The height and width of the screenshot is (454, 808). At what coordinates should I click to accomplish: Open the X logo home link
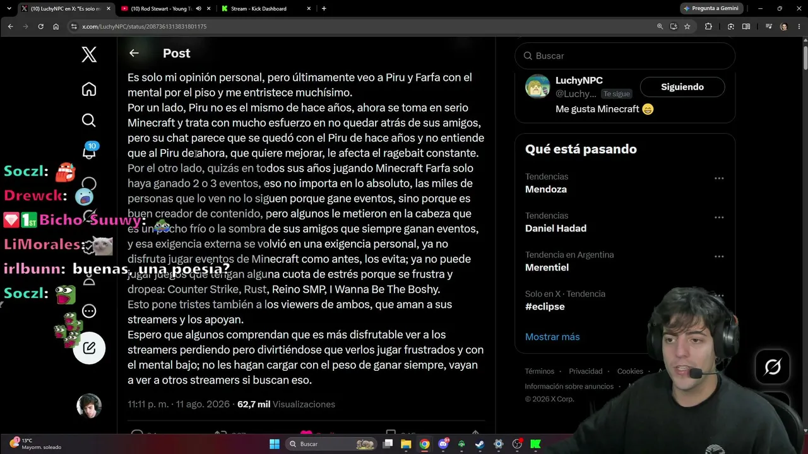pyautogui.click(x=89, y=54)
